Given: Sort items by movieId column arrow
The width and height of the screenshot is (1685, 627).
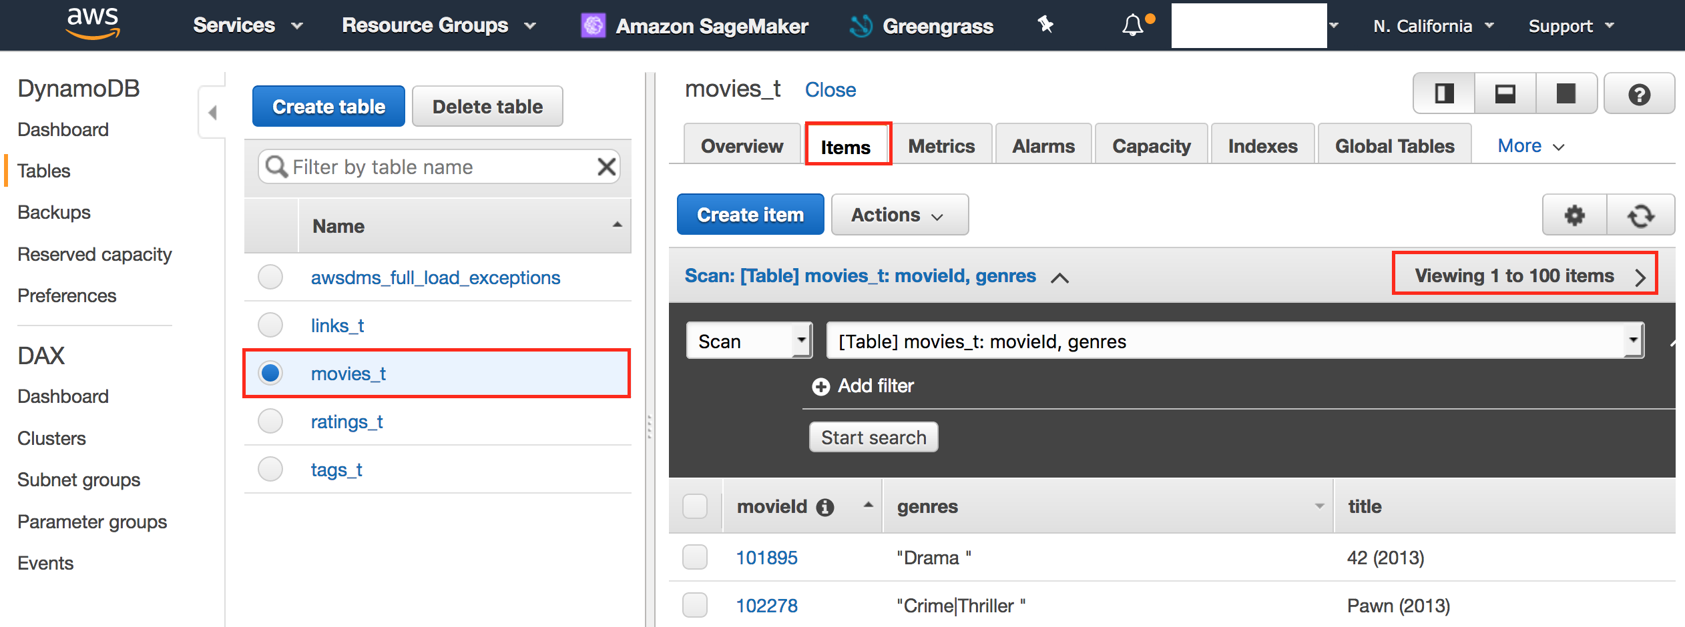Looking at the screenshot, I should [x=868, y=505].
